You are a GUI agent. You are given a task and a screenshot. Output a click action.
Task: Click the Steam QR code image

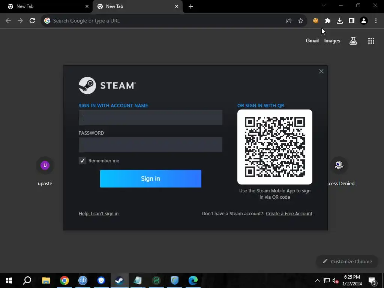click(x=274, y=147)
